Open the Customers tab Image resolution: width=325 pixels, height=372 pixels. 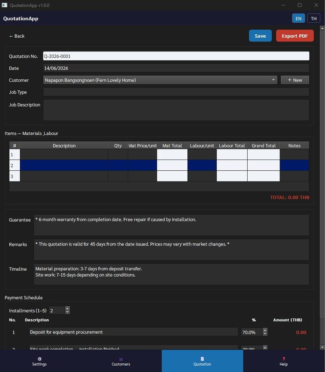click(x=121, y=361)
